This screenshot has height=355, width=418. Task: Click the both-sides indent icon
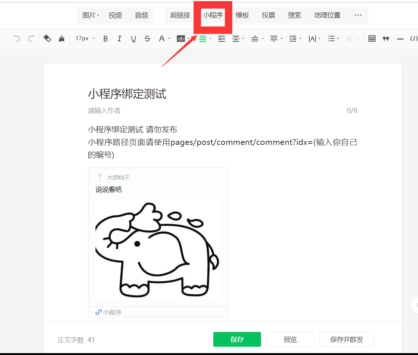point(236,39)
